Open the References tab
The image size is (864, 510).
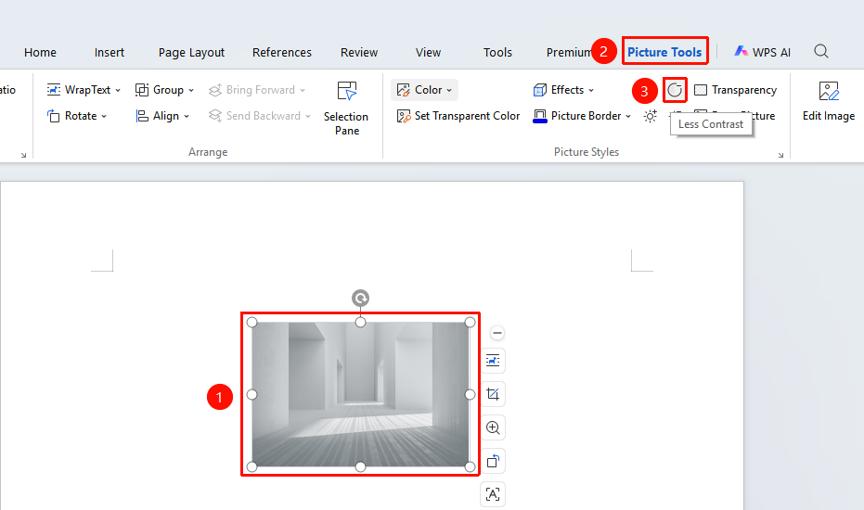click(281, 52)
